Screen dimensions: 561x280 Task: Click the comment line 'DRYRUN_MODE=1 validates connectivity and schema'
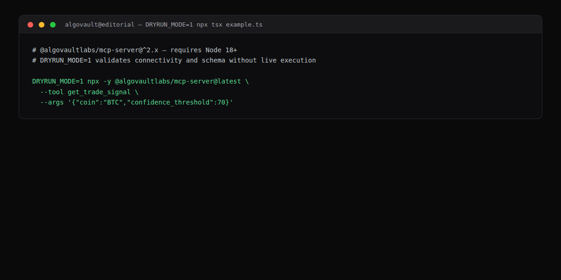(174, 60)
